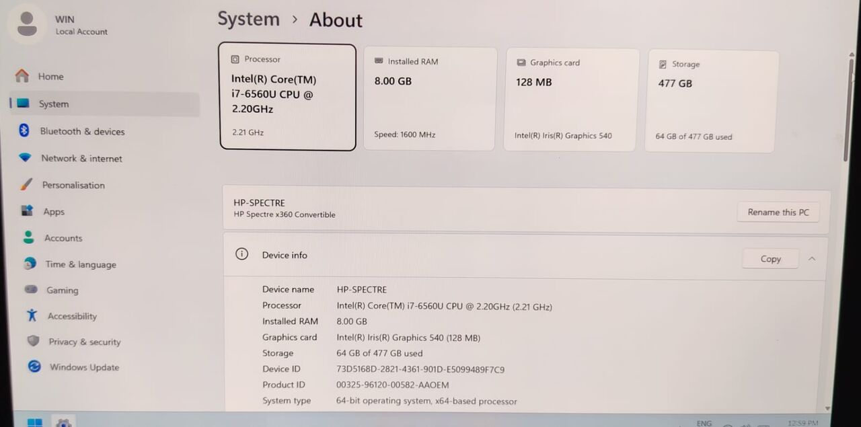Click the System type 64-bit operating system value
Viewport: 861px width, 427px height.
426,401
